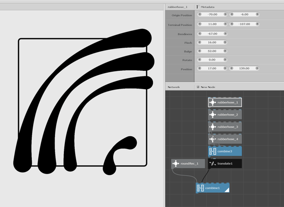Click the Metadata icon
This screenshot has width=284, height=207.
click(198, 7)
